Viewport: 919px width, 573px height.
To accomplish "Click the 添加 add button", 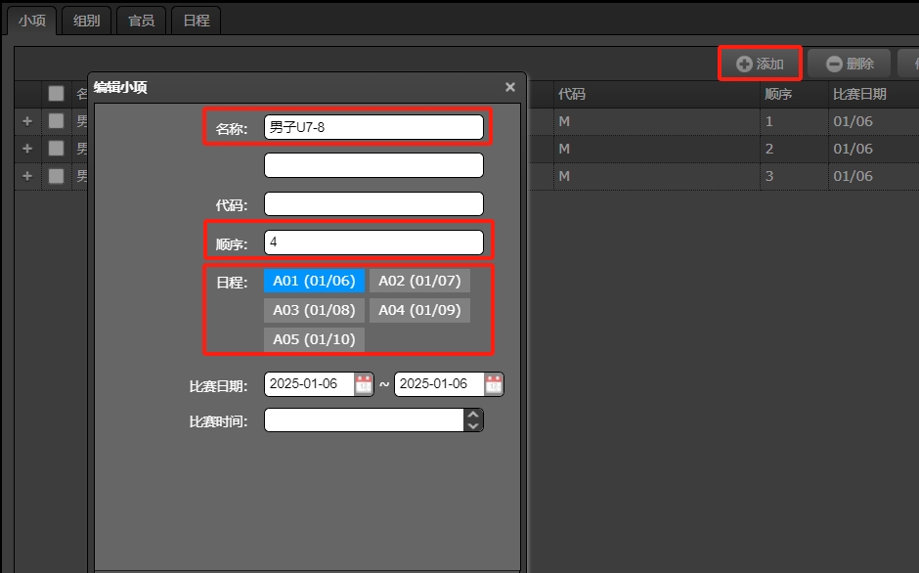I will (x=760, y=64).
